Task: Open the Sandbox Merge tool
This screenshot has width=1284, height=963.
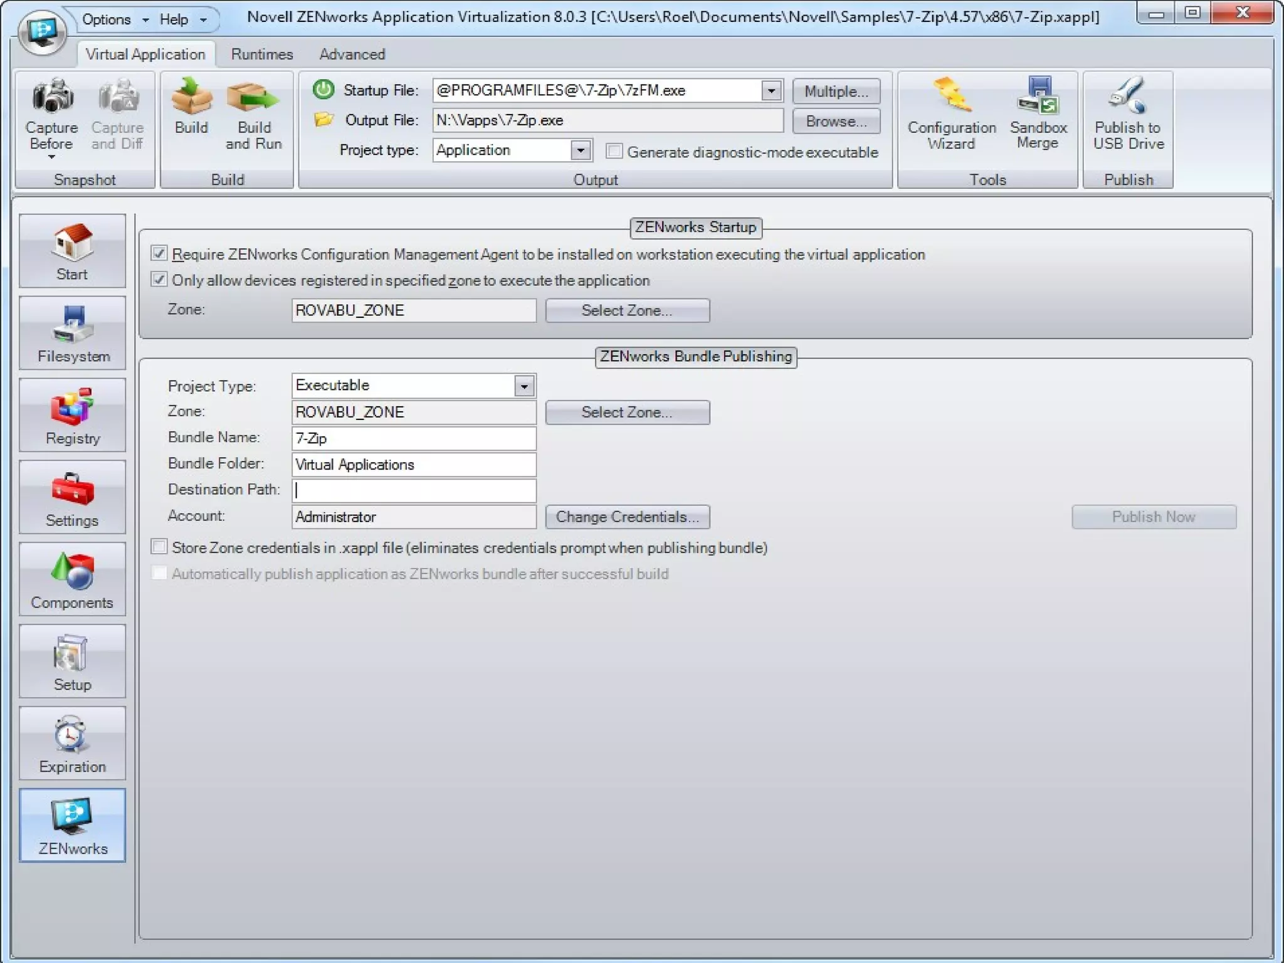Action: click(x=1038, y=113)
